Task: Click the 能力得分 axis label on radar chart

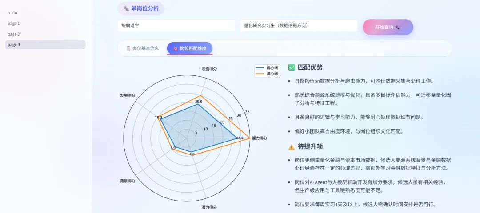Action: pyautogui.click(x=260, y=138)
